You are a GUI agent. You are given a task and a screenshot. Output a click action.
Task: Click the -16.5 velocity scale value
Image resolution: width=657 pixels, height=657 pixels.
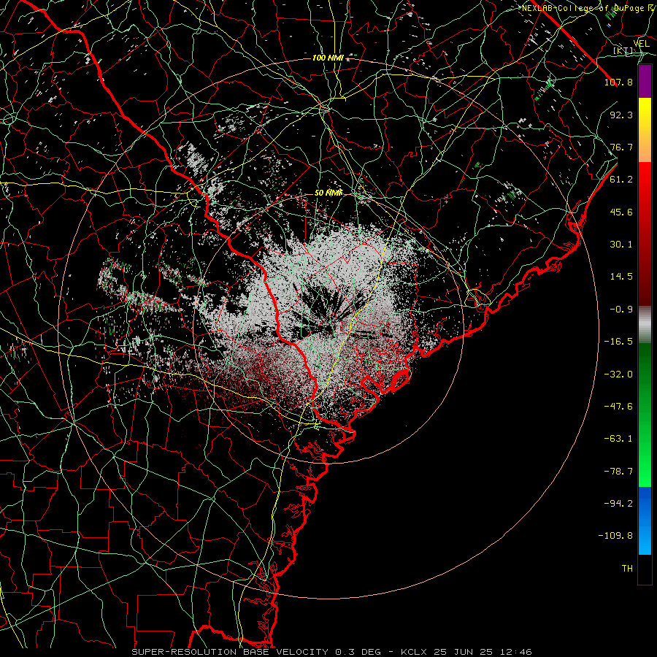[x=618, y=342]
